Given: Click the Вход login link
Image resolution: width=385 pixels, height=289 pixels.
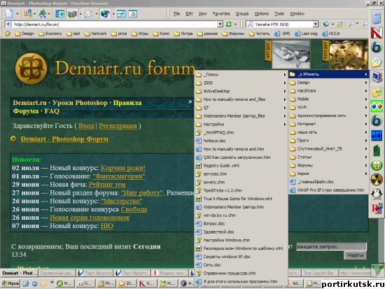Looking at the screenshot, I should pos(86,126).
